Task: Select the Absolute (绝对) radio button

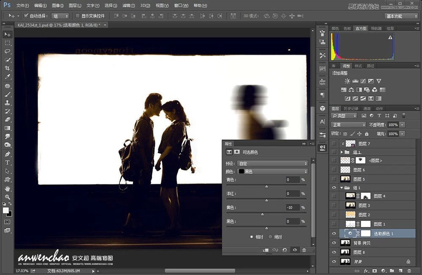Action: pyautogui.click(x=271, y=237)
